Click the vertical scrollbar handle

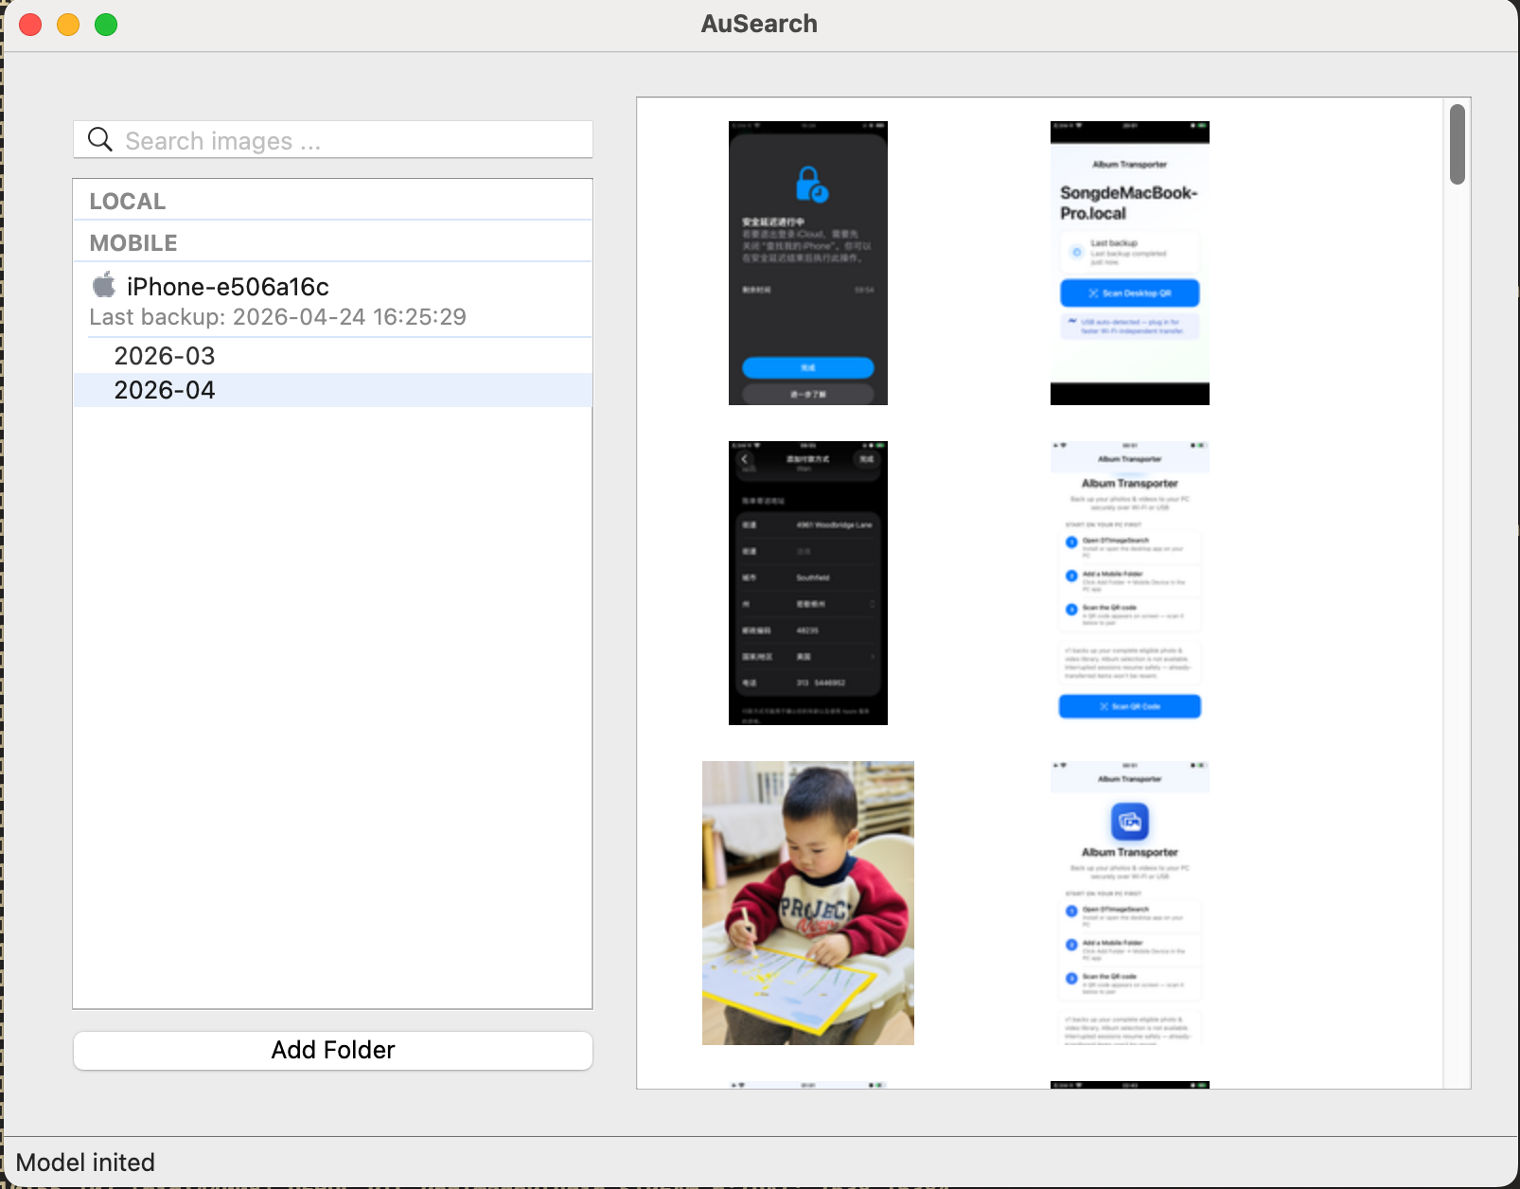[x=1458, y=144]
